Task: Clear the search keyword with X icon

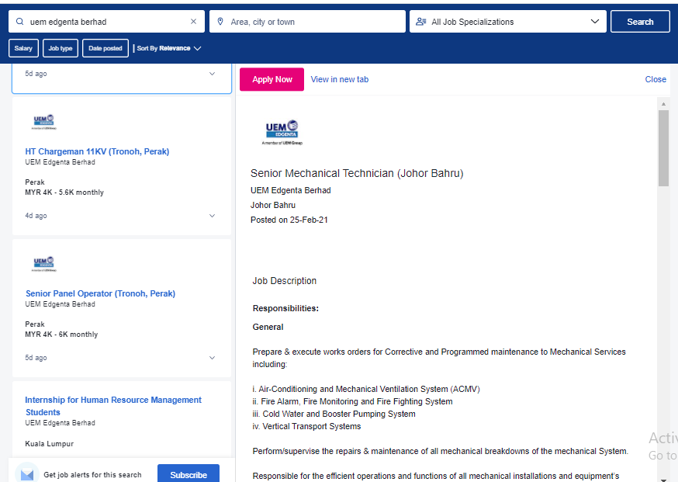Action: click(x=194, y=22)
